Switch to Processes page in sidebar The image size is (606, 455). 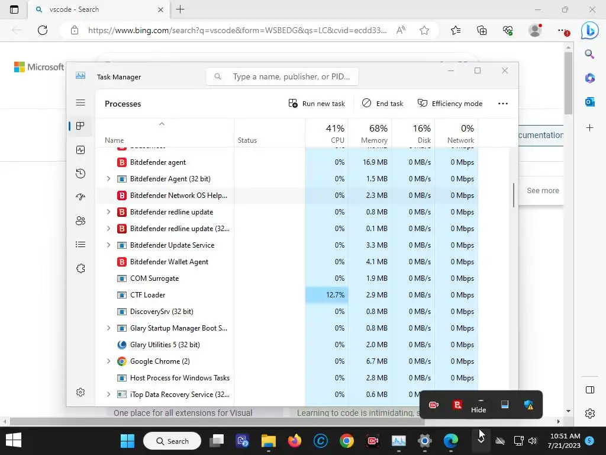80,126
